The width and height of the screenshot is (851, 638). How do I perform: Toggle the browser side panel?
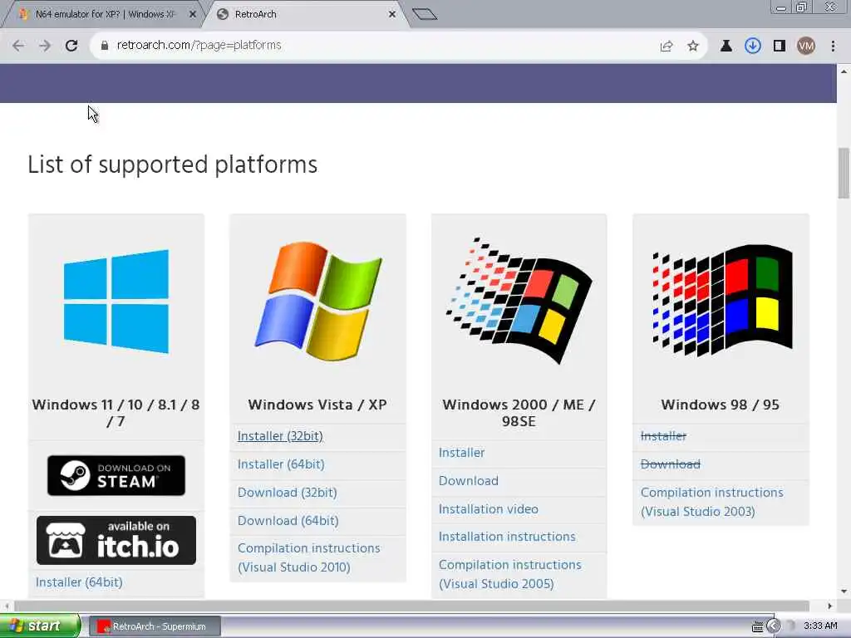[780, 47]
